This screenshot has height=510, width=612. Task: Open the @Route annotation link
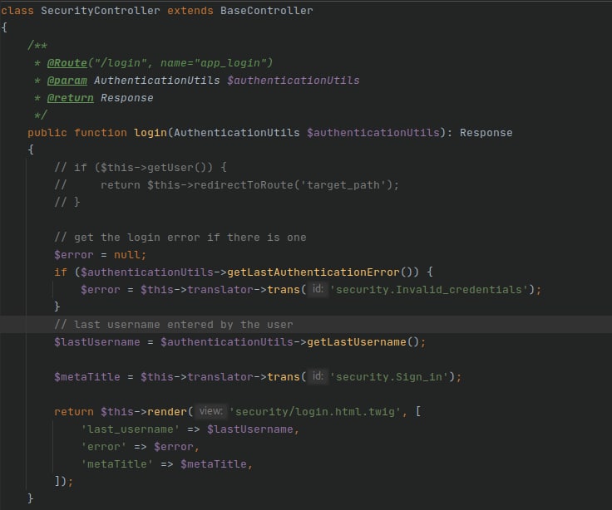(x=67, y=63)
